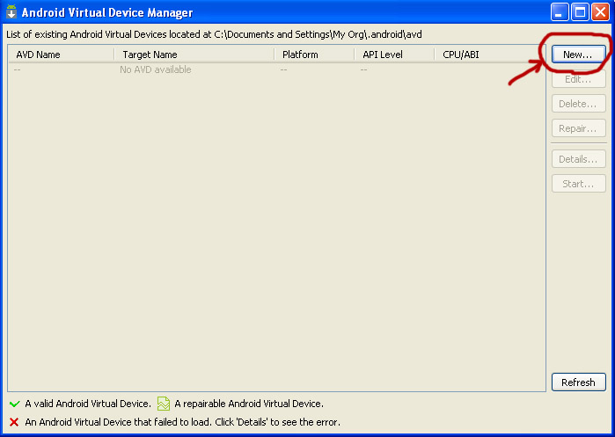Open the New AVD dialog
This screenshot has height=437, width=615.
[x=578, y=55]
